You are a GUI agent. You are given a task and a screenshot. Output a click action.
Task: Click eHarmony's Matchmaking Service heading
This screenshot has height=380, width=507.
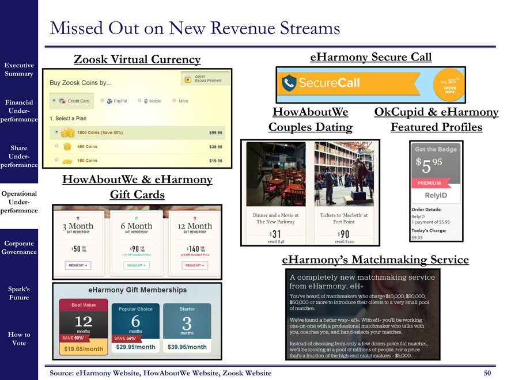[x=376, y=260]
